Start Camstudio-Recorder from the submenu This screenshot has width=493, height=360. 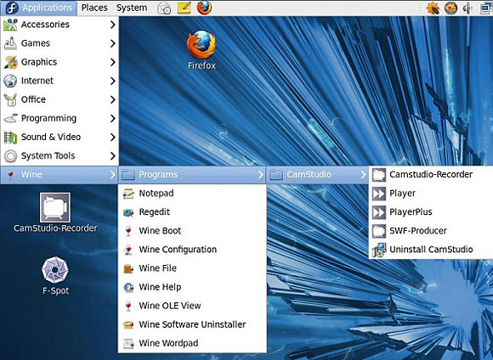(x=431, y=175)
